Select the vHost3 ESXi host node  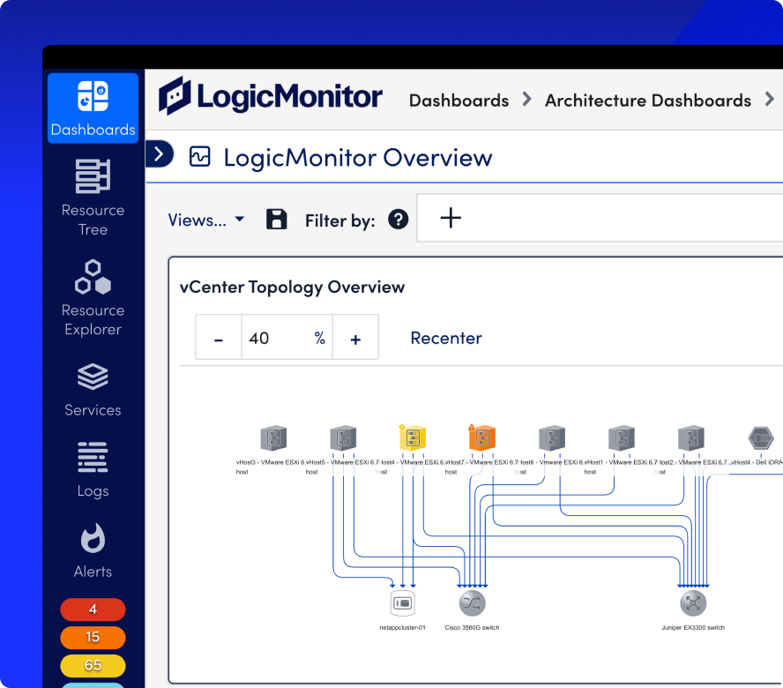click(x=273, y=437)
